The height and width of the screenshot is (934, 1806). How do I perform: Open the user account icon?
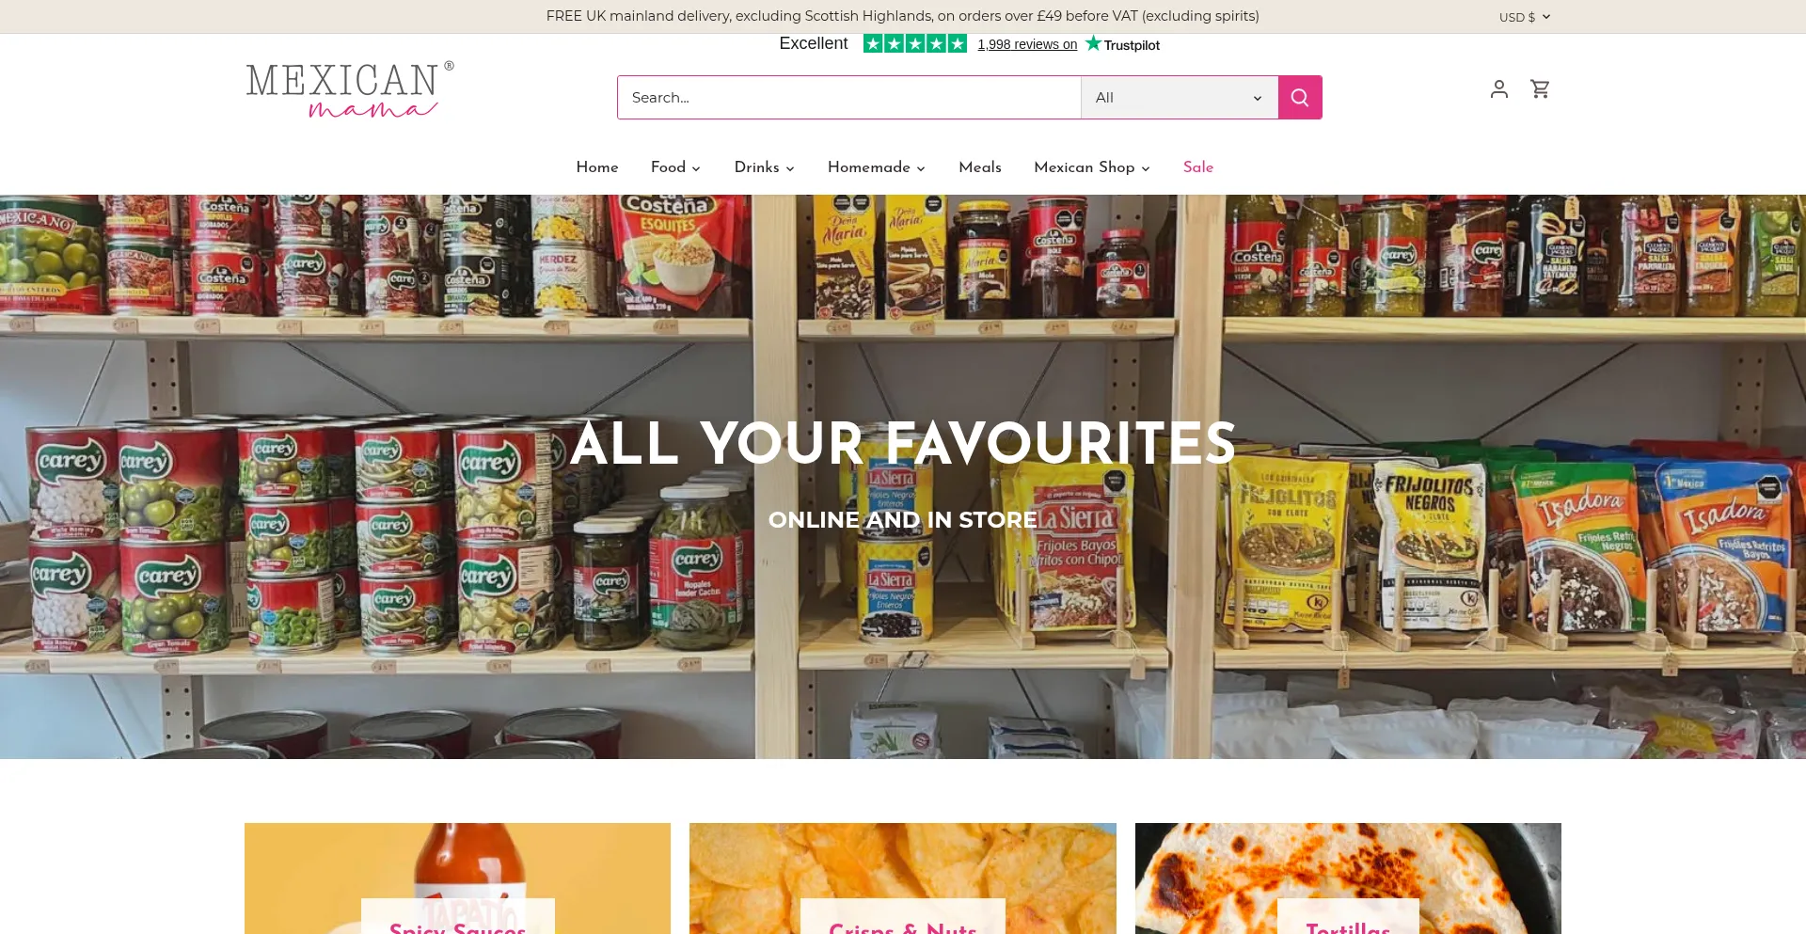1499,88
